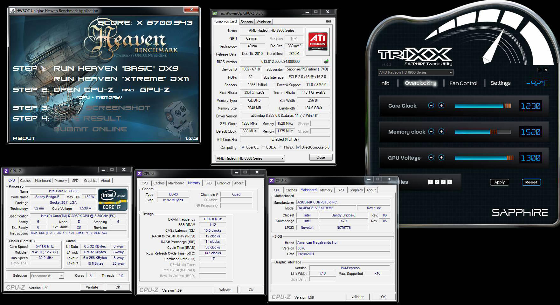This screenshot has height=305, width=560.
Task: Open the Settings tab in TRIXX
Action: tap(501, 83)
